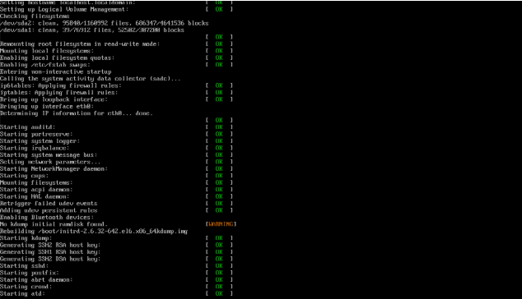522x299 pixels.
Task: Click the OK status beside "Starting atd:"
Action: point(219,294)
